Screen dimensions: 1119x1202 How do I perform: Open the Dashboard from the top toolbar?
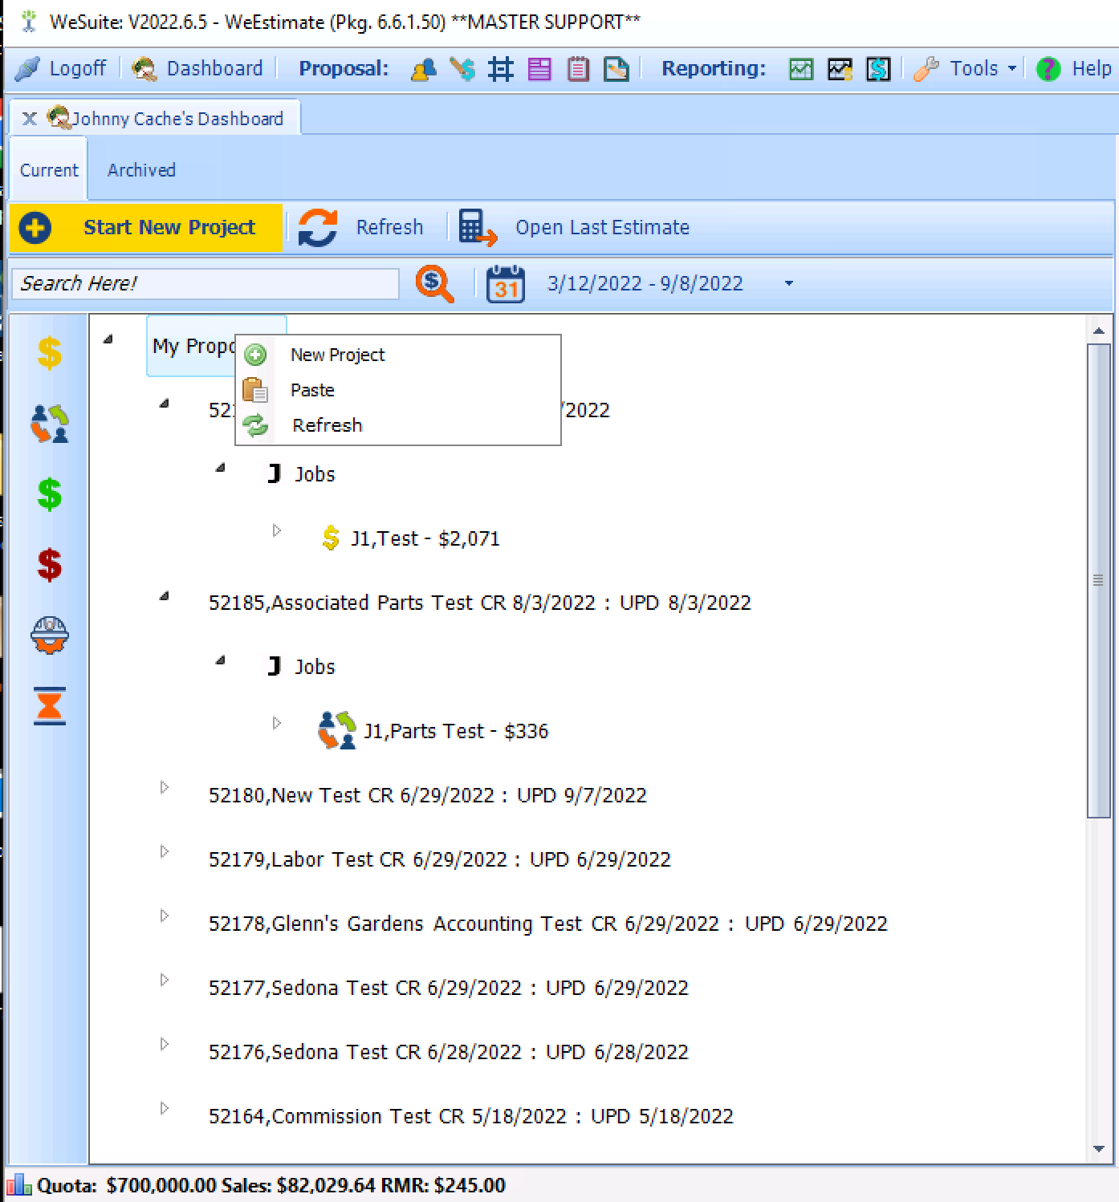[197, 69]
